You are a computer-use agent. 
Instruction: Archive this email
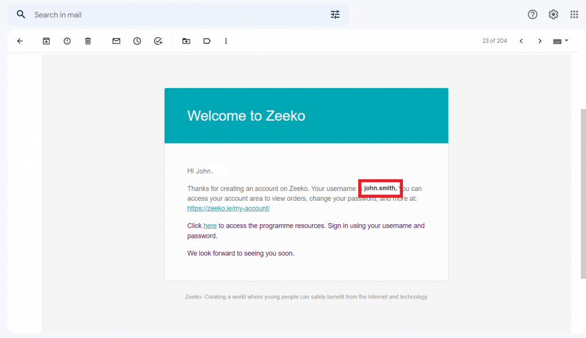(46, 41)
